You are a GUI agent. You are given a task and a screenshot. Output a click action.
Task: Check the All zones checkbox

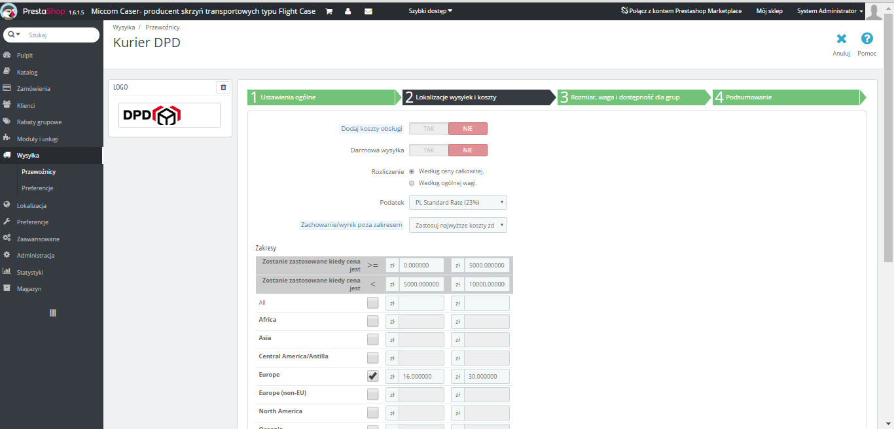[372, 303]
